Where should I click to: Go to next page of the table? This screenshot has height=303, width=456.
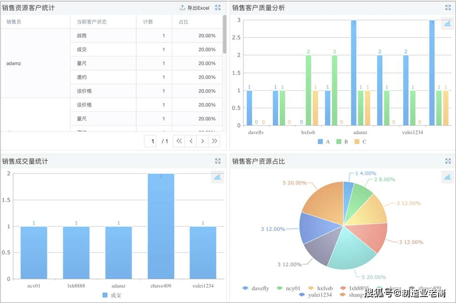click(203, 141)
